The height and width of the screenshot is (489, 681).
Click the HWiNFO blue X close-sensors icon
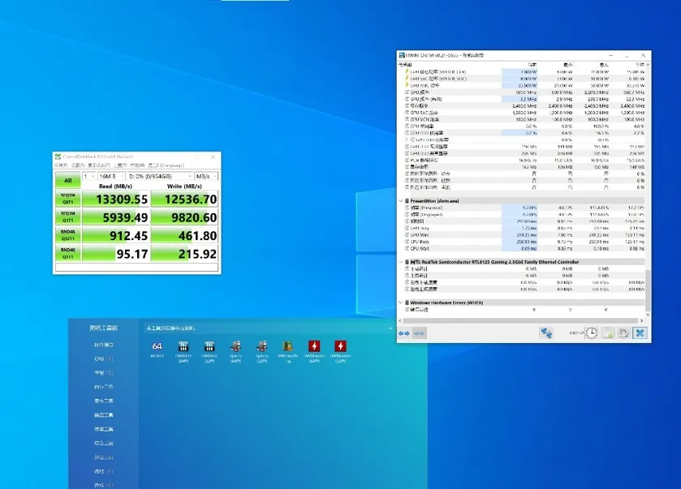coord(640,333)
